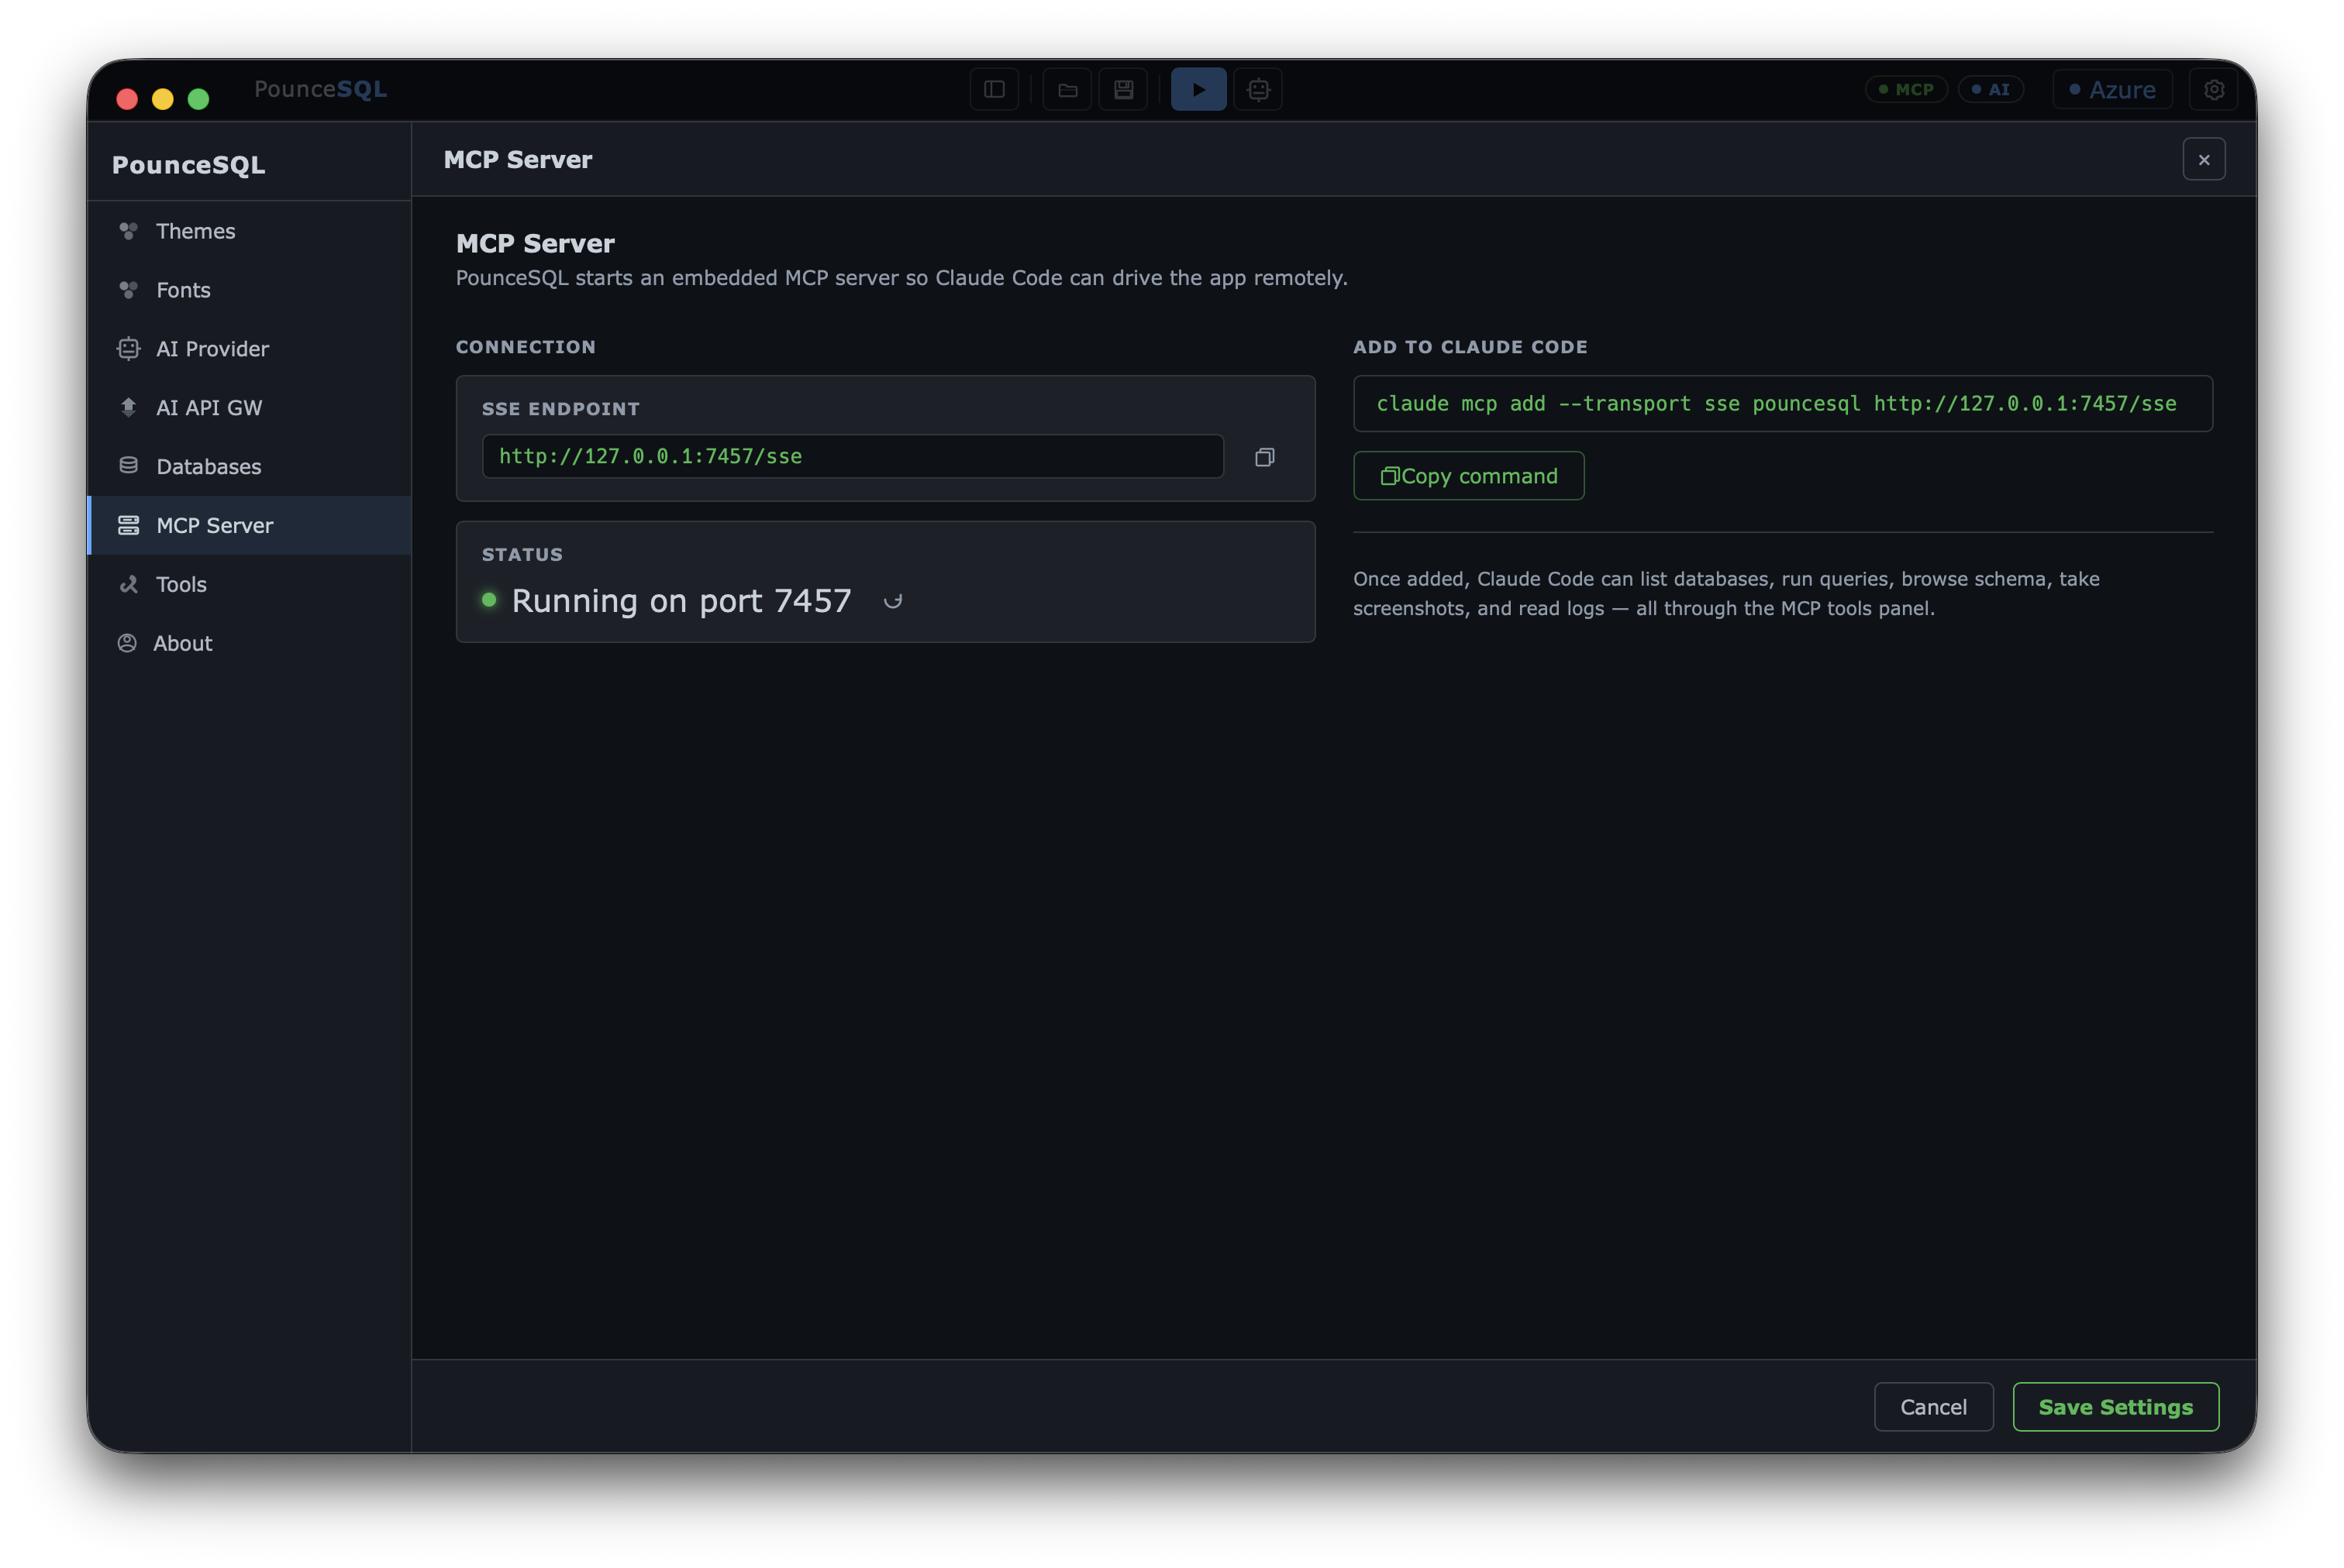Click the SSE endpoint URL field
The height and width of the screenshot is (1568, 2344).
pos(853,456)
